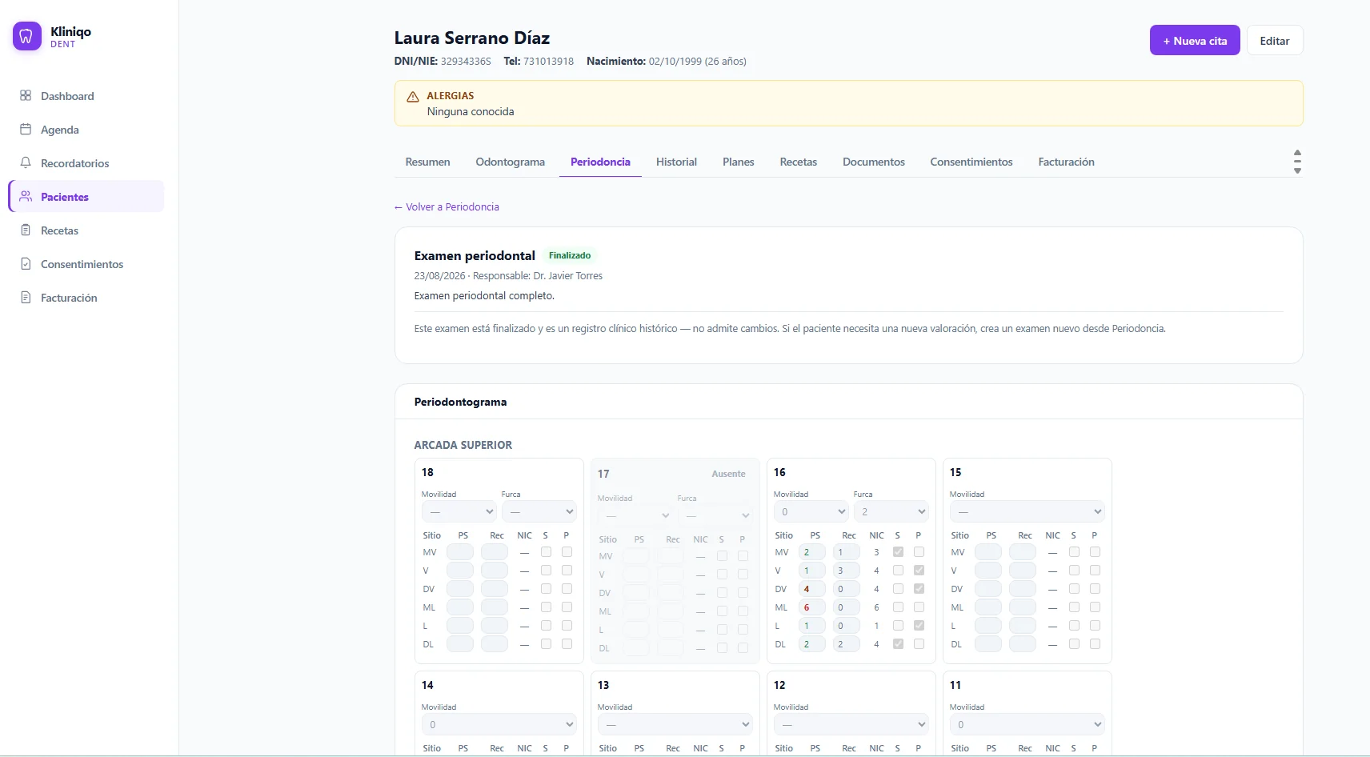1370x757 pixels.
Task: Open Dashboard via its grid icon
Action: pyautogui.click(x=26, y=95)
